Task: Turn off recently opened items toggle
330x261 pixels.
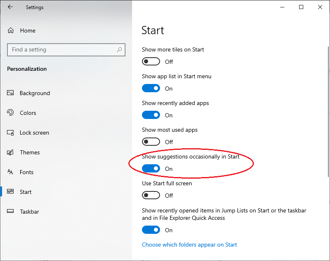Action: pos(151,230)
